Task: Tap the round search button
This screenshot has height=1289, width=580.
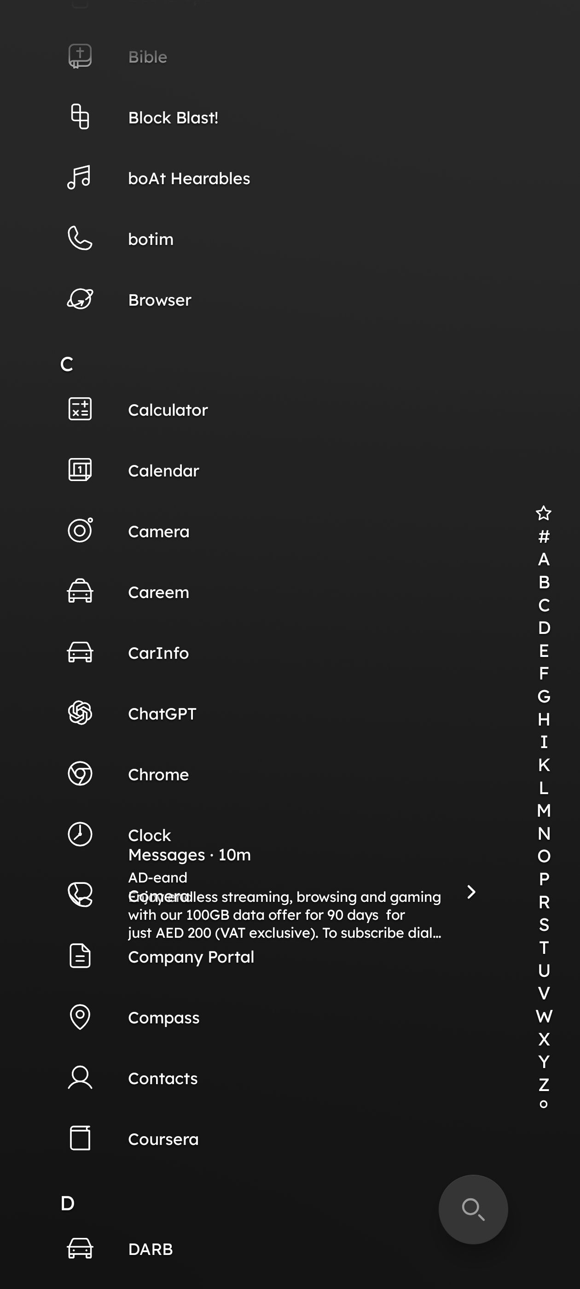Action: (473, 1209)
